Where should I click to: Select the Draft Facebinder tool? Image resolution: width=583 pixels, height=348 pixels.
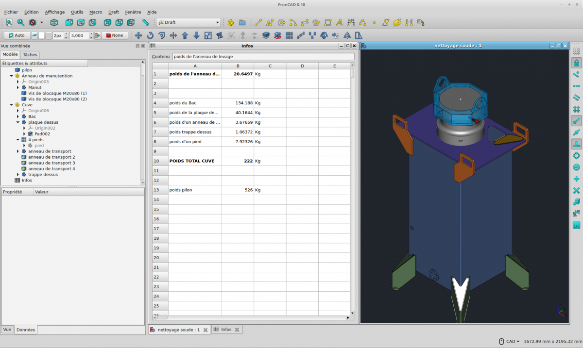pyautogui.click(x=397, y=22)
